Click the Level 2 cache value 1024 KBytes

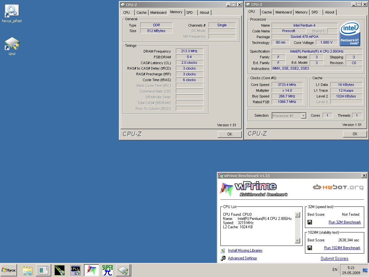click(346, 96)
